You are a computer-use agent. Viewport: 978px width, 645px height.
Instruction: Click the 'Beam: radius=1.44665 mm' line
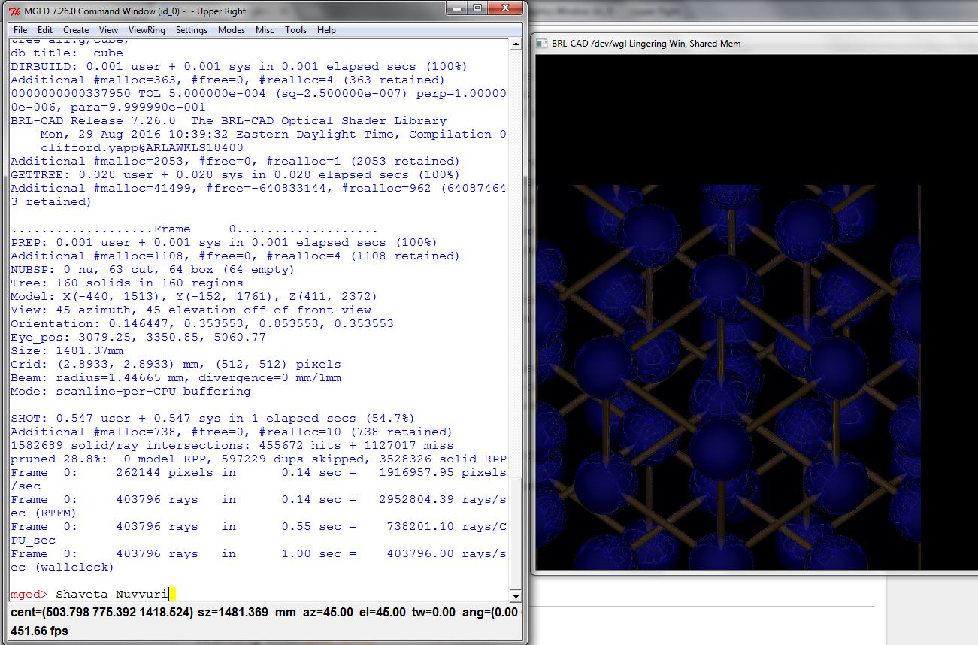(x=176, y=378)
